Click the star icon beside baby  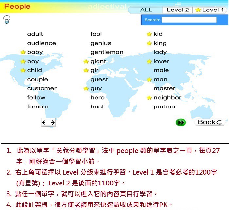tap(23, 52)
